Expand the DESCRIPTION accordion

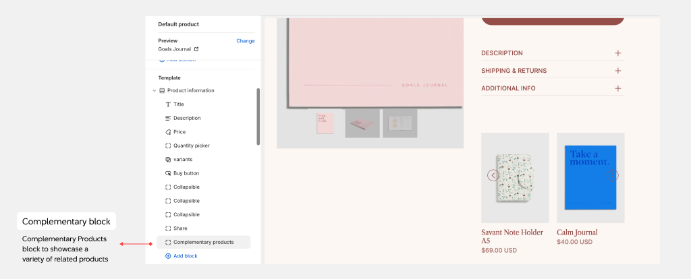pos(617,53)
